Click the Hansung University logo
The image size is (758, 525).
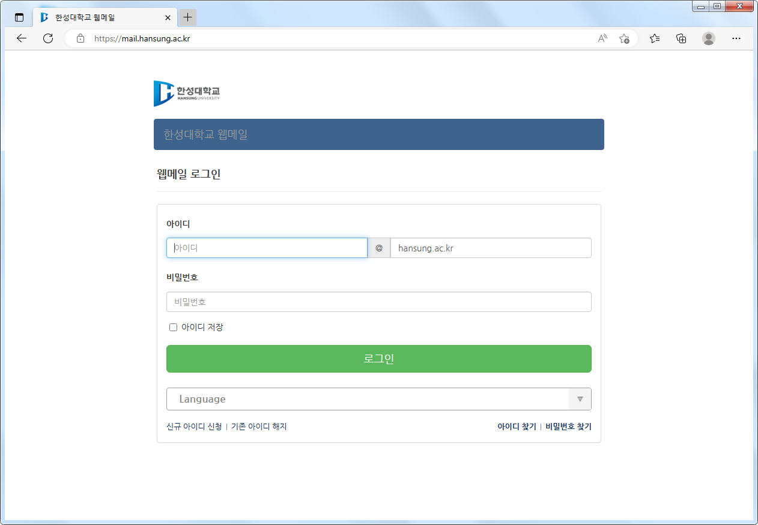[x=187, y=94]
